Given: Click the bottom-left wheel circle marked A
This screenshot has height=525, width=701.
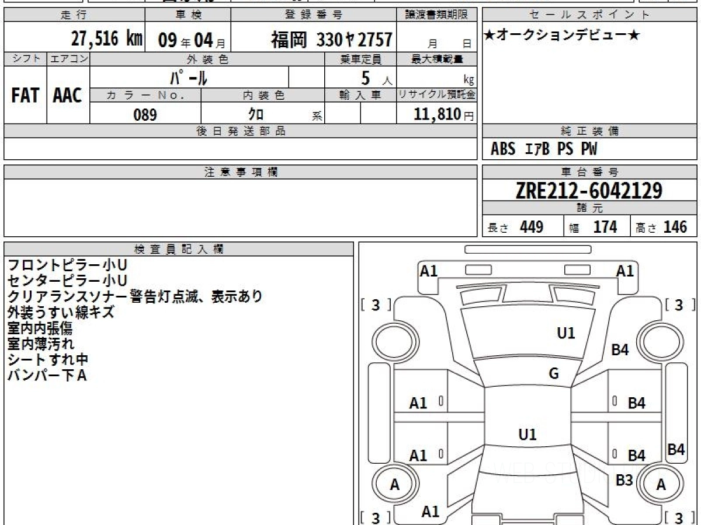Looking at the screenshot, I should point(395,485).
